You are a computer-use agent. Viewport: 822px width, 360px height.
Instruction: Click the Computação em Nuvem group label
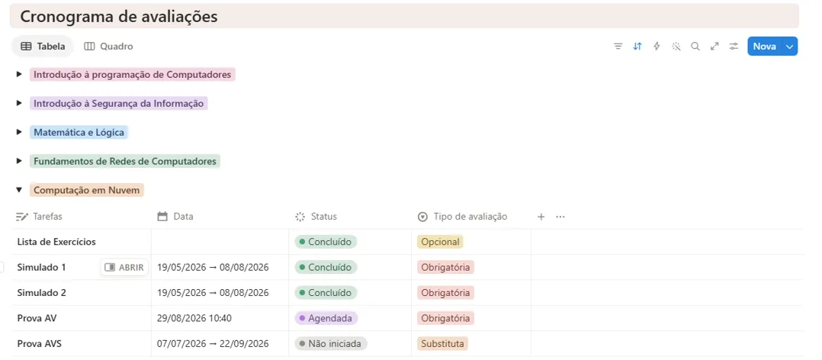tap(86, 190)
